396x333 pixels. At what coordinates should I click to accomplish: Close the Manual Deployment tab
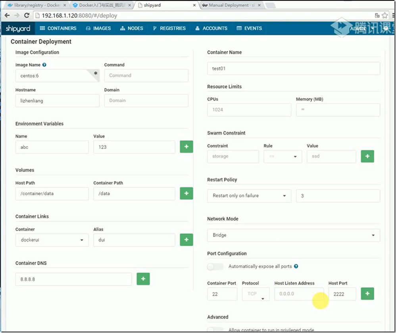tap(259, 5)
